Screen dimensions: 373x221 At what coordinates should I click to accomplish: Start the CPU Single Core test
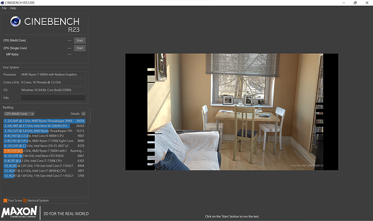click(80, 48)
